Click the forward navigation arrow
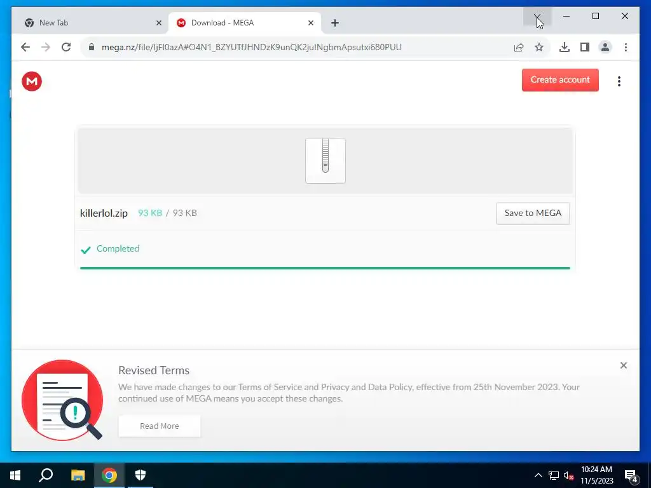 [46, 47]
